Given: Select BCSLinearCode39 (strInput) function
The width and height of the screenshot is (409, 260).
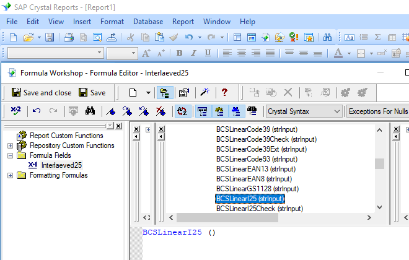Looking at the screenshot, I should point(257,129).
